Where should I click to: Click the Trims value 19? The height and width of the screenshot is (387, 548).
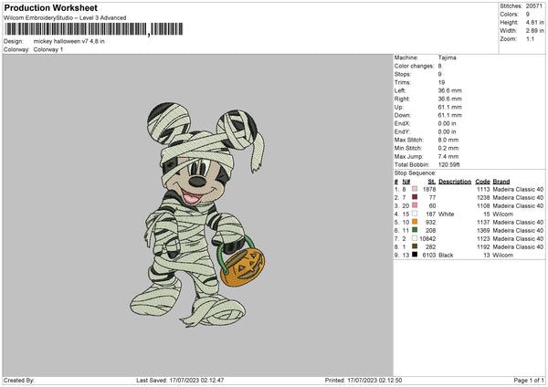(x=441, y=82)
